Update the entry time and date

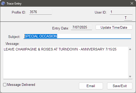pyautogui.click(x=114, y=27)
